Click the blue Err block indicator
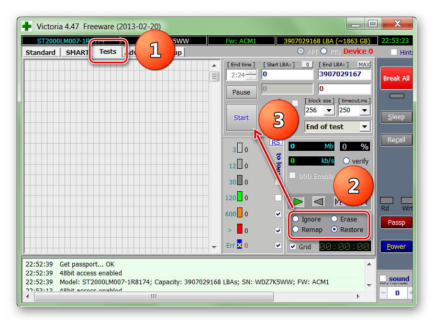Viewport: 434px width, 324px height. 239,245
